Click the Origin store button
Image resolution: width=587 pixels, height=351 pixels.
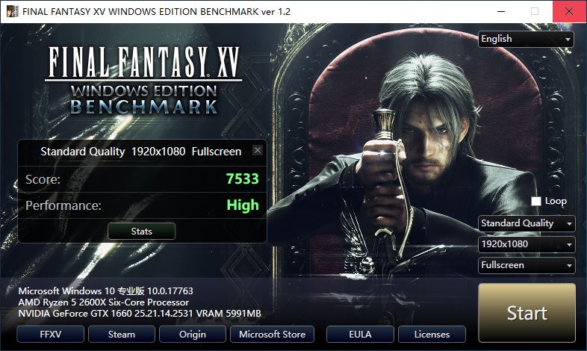[x=193, y=334]
